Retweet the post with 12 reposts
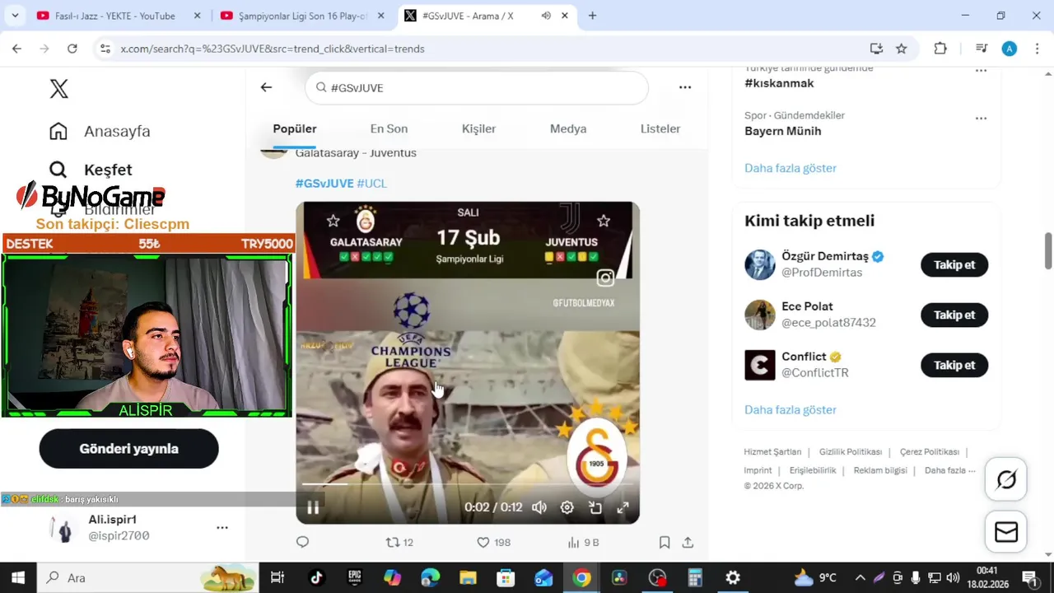This screenshot has width=1054, height=593. tap(400, 542)
